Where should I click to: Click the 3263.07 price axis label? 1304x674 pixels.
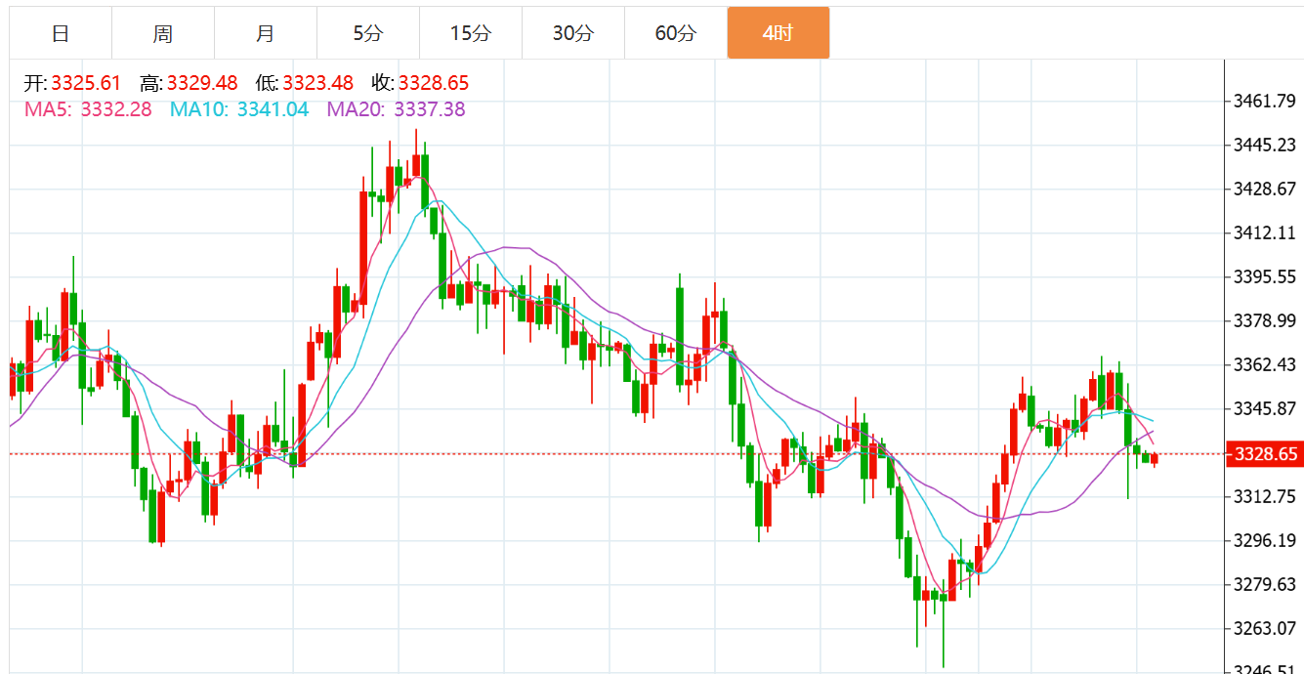(x=1265, y=628)
